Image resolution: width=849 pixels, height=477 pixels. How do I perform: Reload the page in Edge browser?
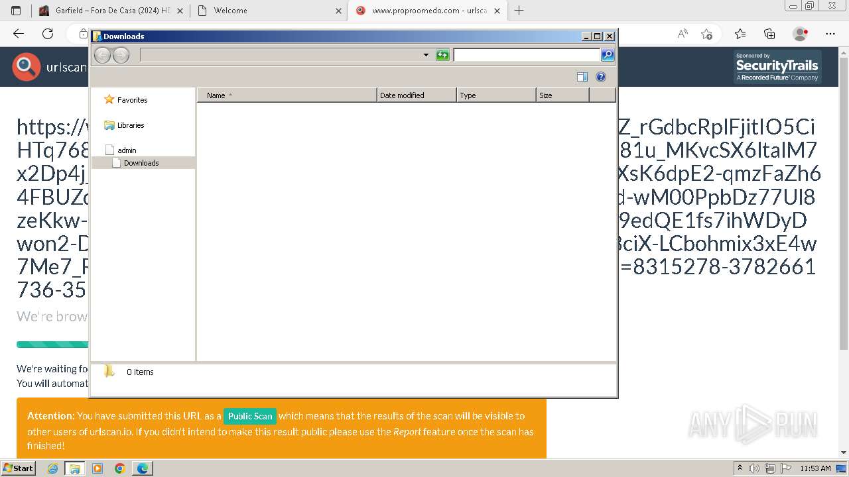(48, 34)
